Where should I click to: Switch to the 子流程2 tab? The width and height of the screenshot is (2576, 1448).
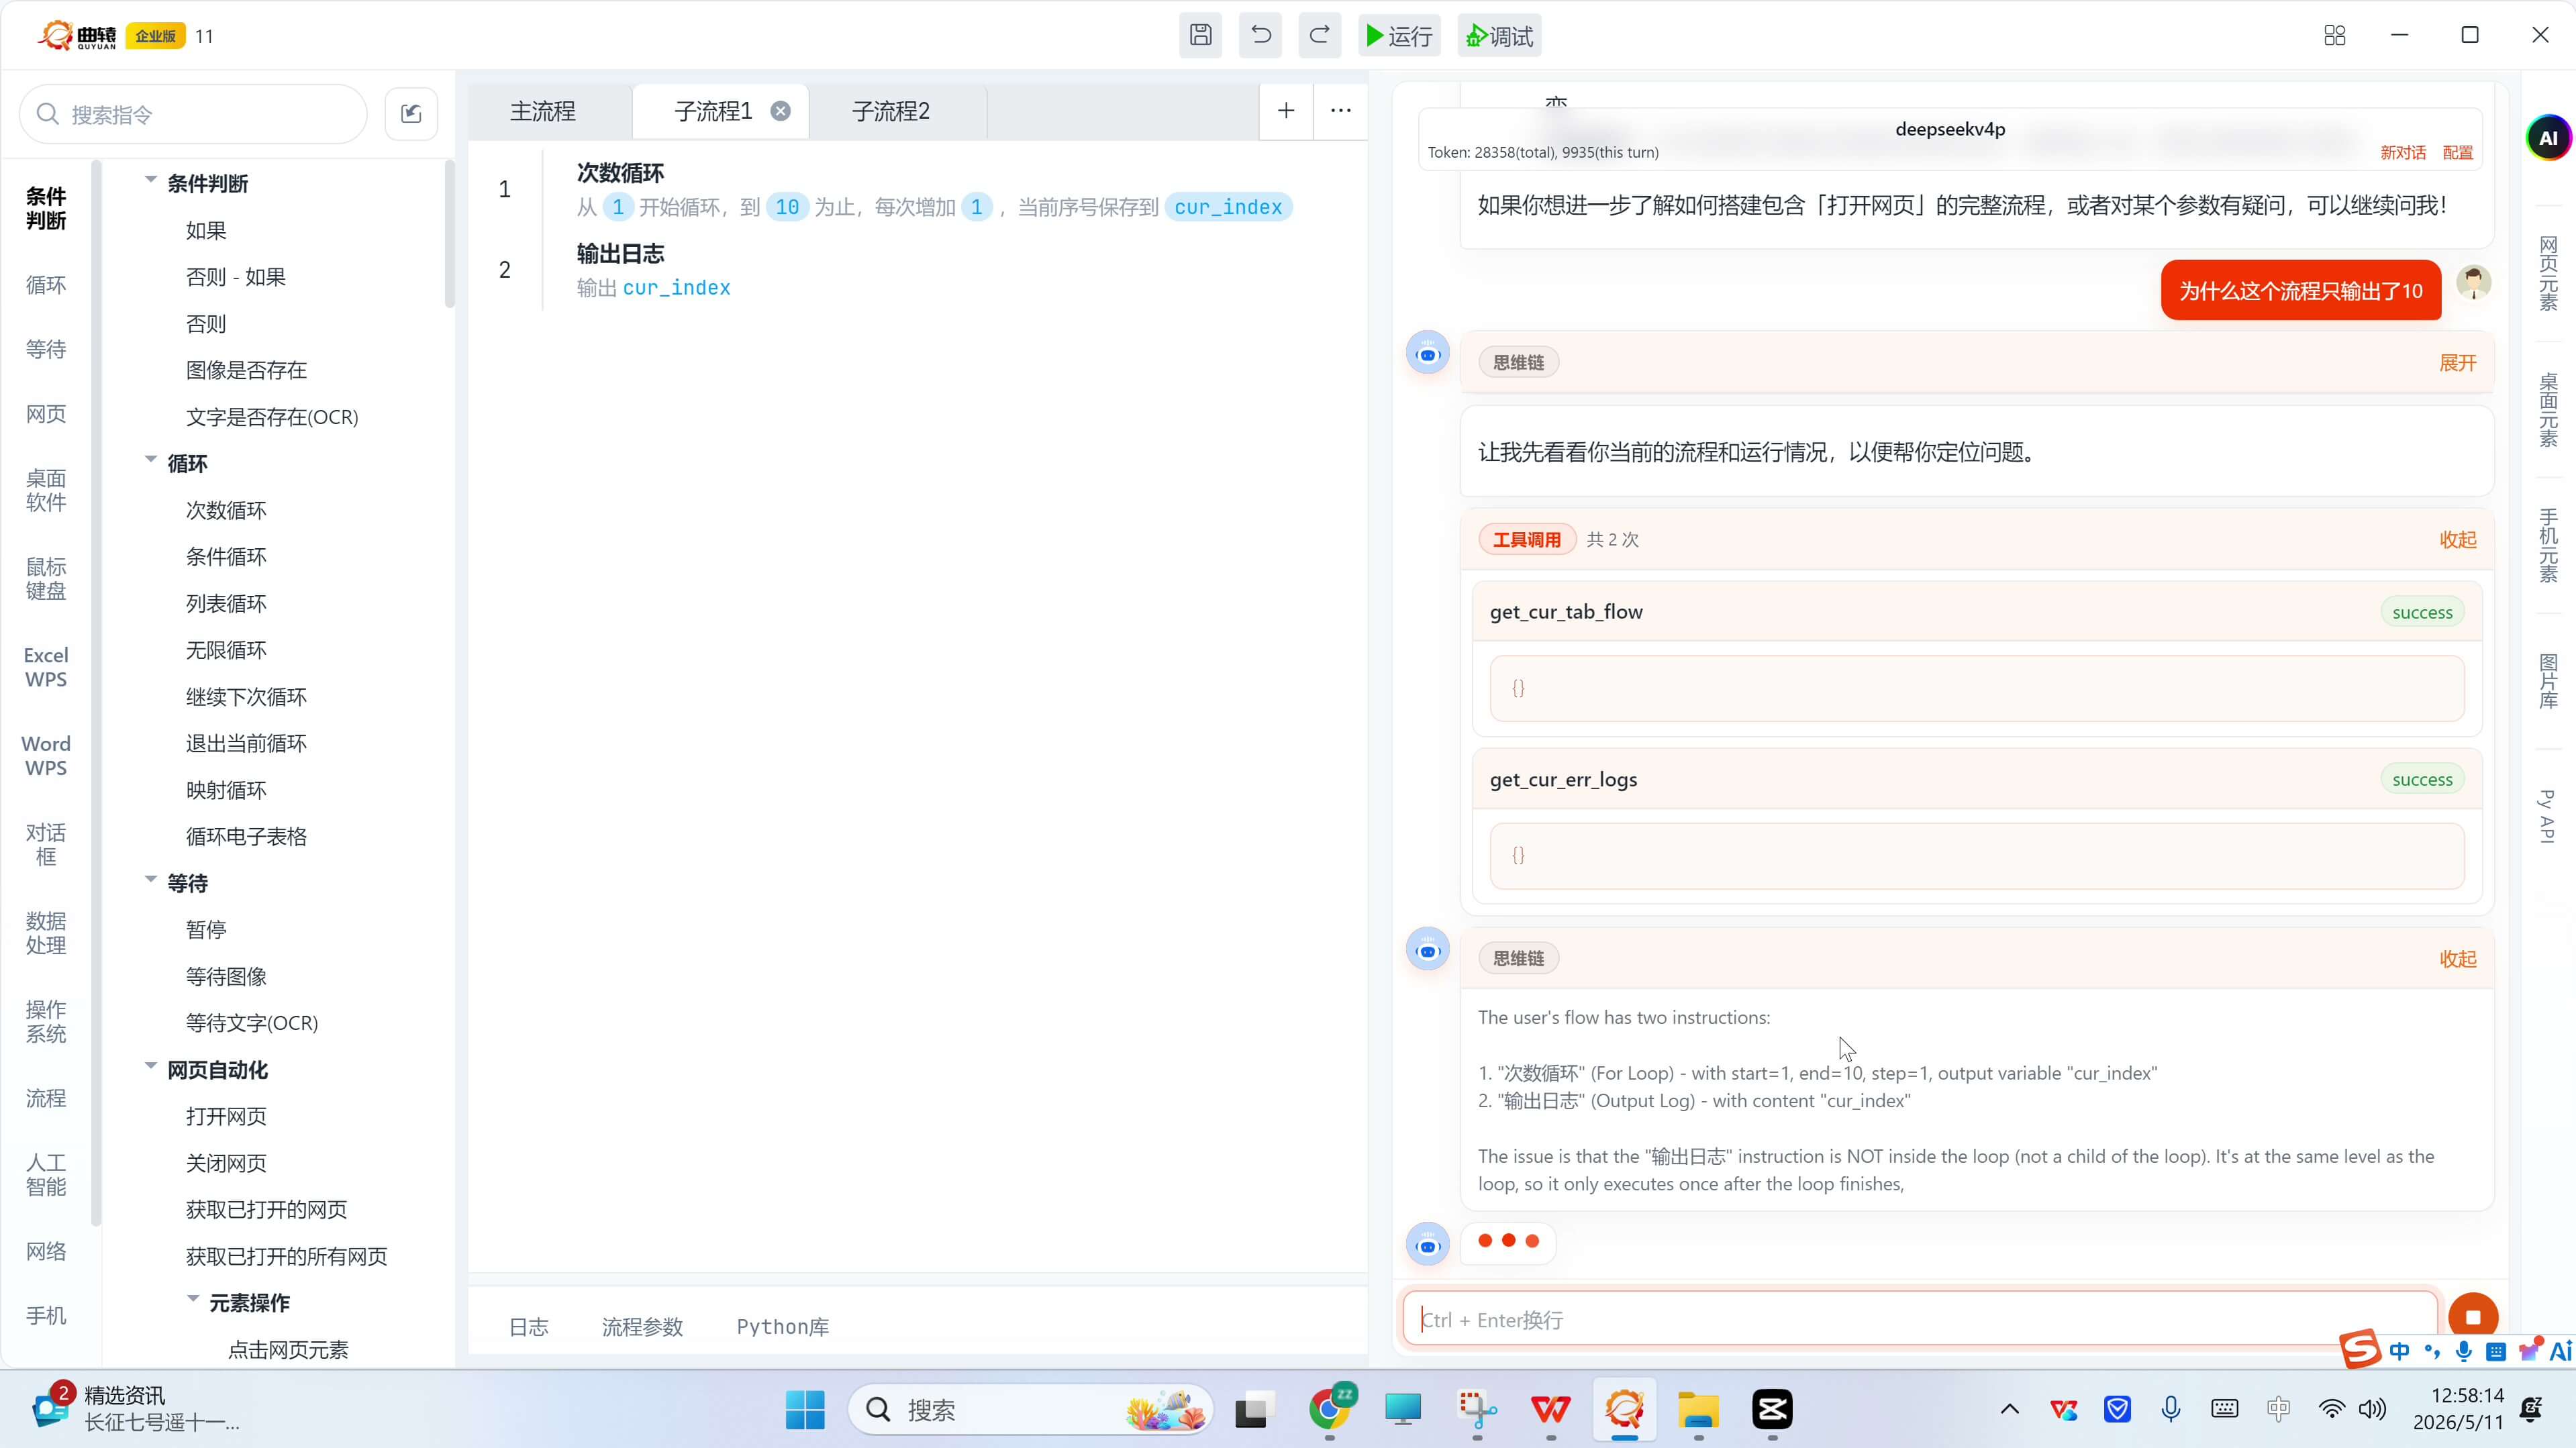pos(891,111)
